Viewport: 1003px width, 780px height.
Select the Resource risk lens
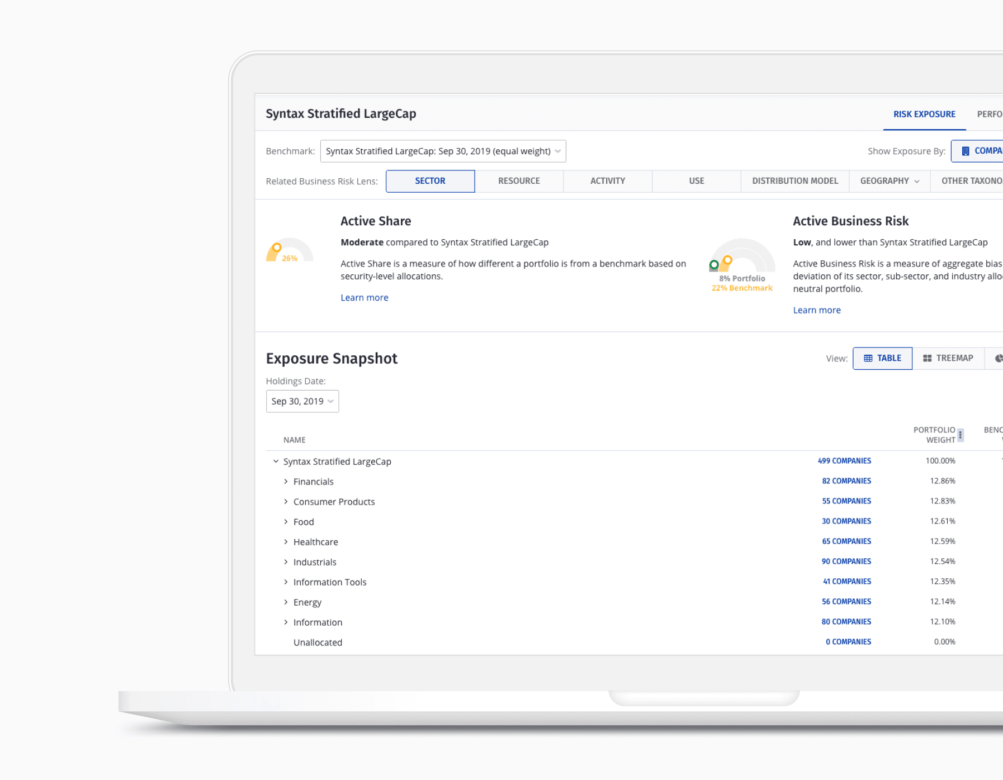pos(519,181)
